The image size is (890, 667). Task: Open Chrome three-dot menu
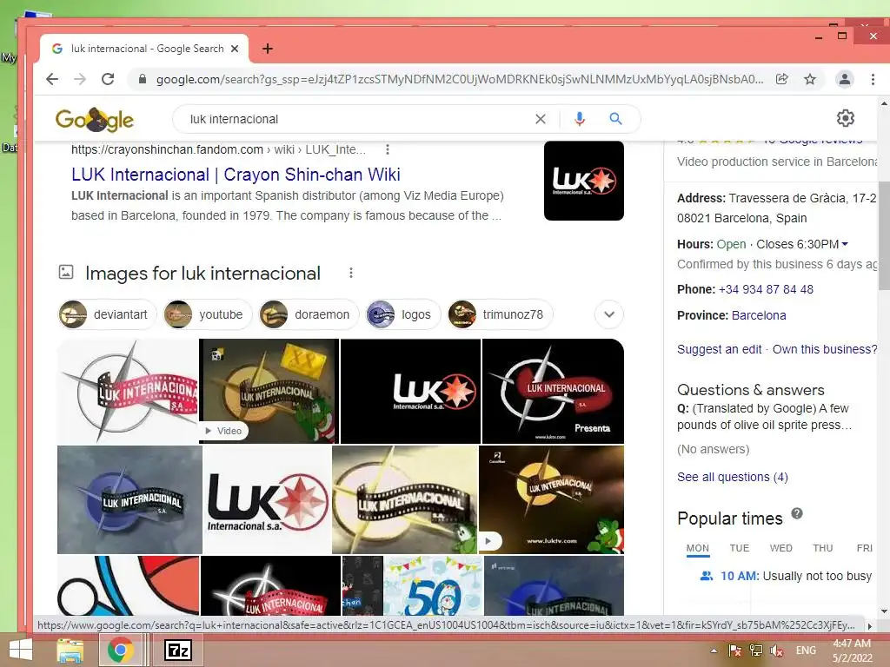[x=873, y=79]
